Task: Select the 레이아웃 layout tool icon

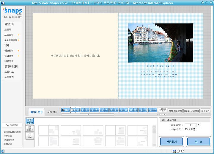Action: (30, 121)
